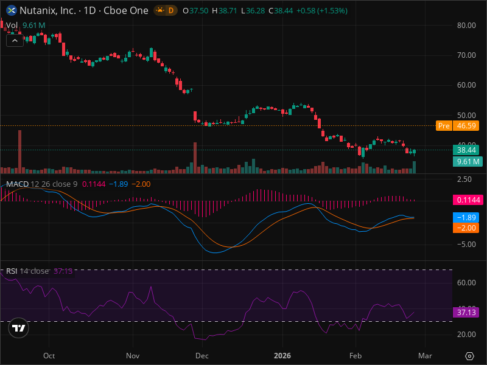Click the Oct date on time axis
The image size is (487, 365).
click(x=49, y=356)
